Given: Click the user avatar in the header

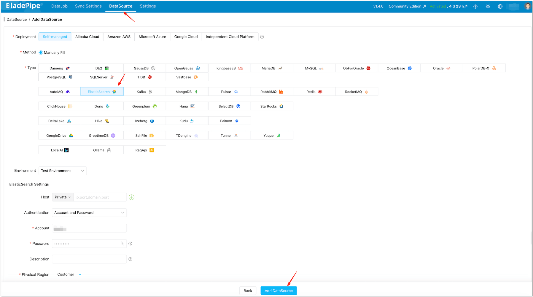Looking at the screenshot, I should pos(527,6).
